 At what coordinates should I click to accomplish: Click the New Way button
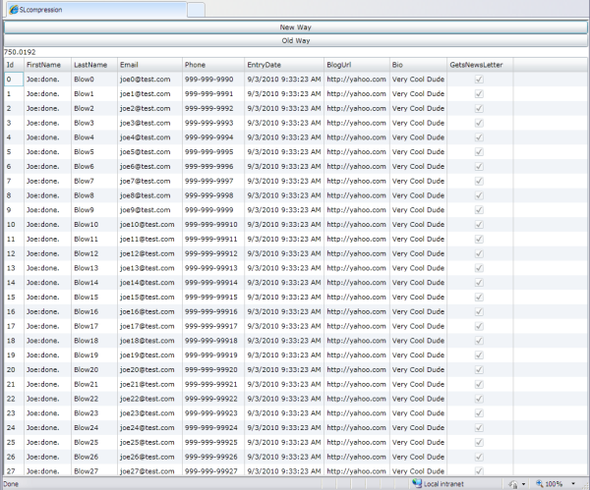tap(295, 27)
